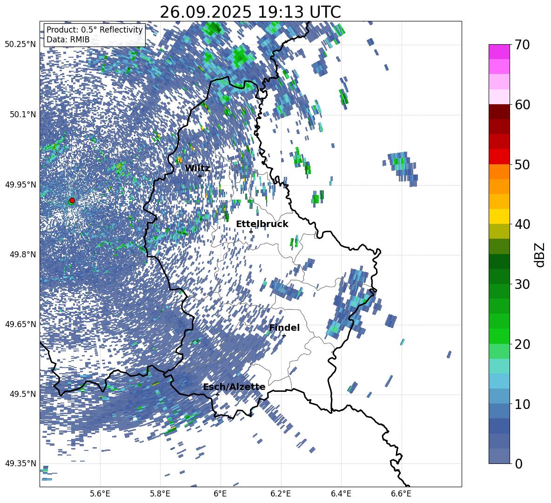Click the 49.5°N latitude label

coord(23,394)
